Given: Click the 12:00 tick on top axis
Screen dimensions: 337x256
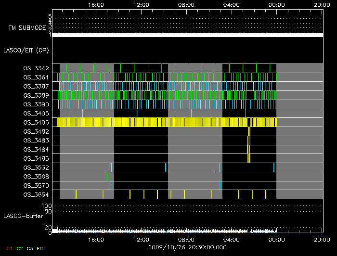Looking at the screenshot, I should click(x=141, y=4).
